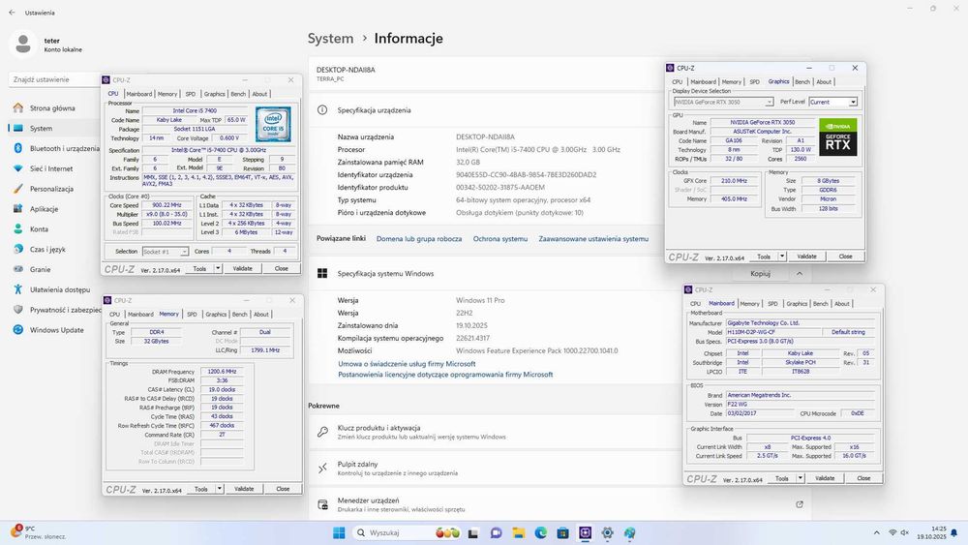Open Tools arrow in CPU-Z Graphics window
Screen dimensions: 968x545
click(782, 257)
